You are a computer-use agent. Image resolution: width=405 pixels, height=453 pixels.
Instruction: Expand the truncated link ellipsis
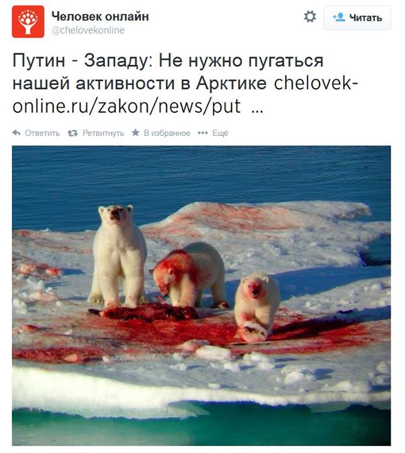[x=257, y=111]
